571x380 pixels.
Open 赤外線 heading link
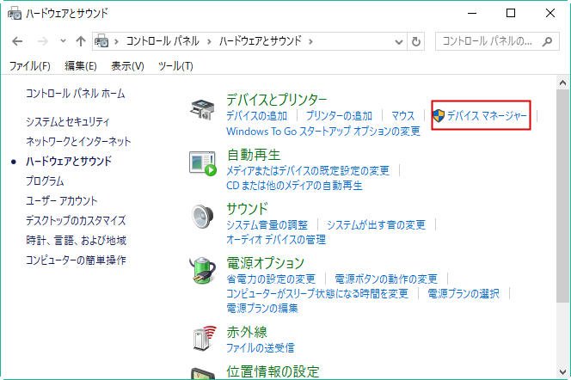tap(247, 332)
